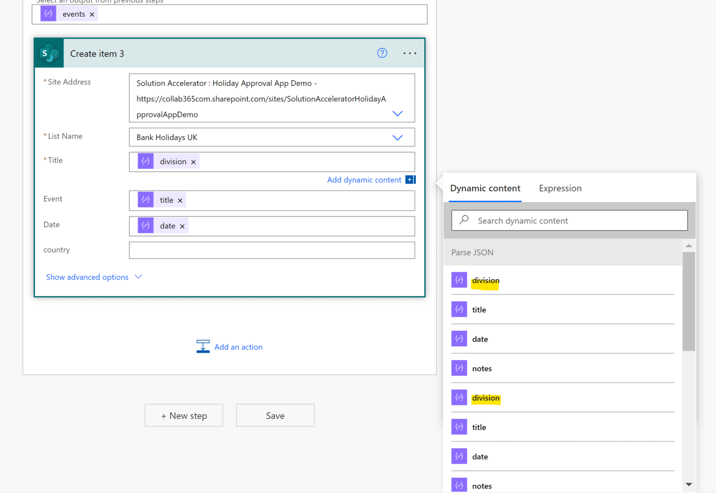
Task: Open the Create item 3 ellipsis menu
Action: click(410, 53)
